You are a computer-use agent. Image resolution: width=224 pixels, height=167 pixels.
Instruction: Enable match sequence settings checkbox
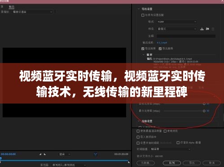[143, 15]
